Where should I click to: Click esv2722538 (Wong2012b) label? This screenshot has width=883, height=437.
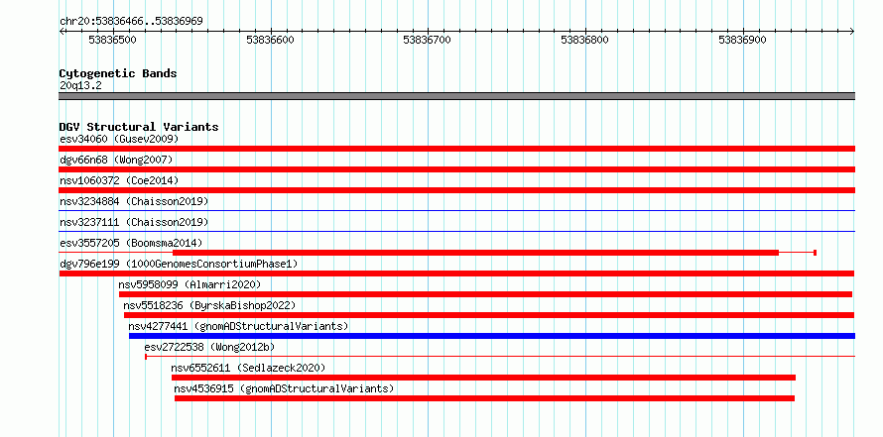click(209, 347)
